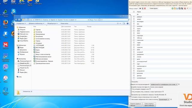
Task: Select Маски Excel file icon
Action: coord(34,52)
